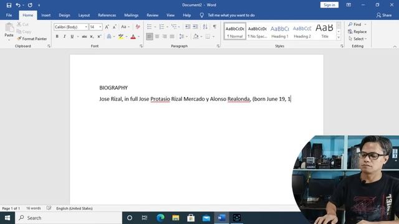399x224 pixels.
Task: Open the font size 14 dropdown
Action: coord(100,27)
